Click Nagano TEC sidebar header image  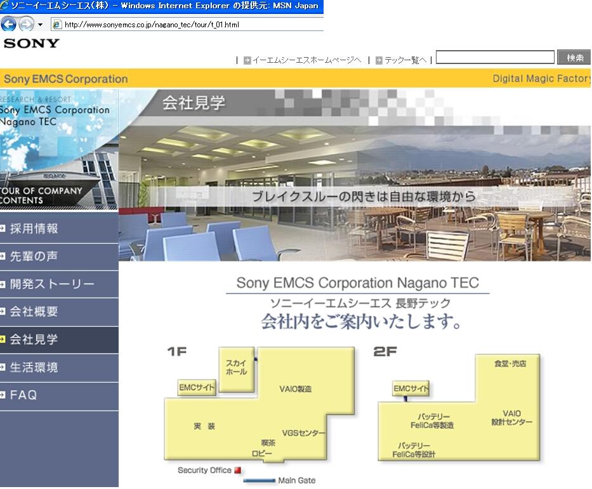point(59,150)
